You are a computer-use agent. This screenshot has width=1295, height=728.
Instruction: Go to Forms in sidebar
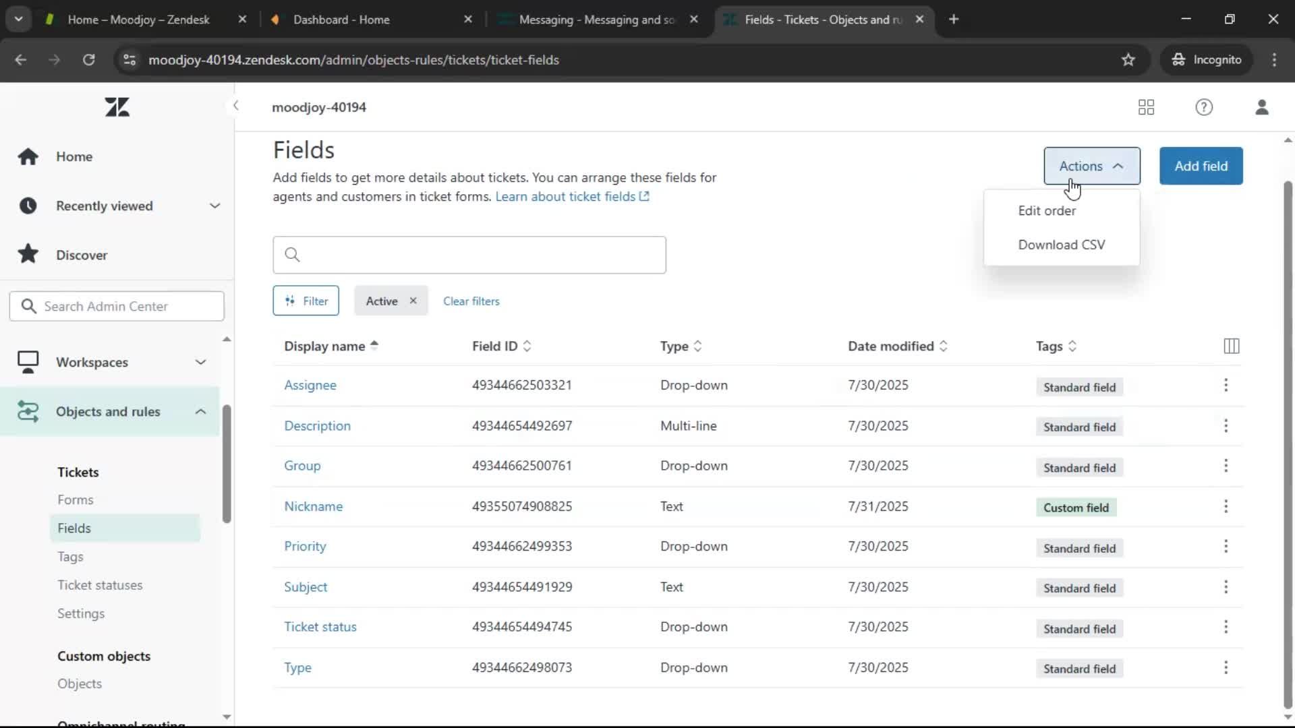76,500
